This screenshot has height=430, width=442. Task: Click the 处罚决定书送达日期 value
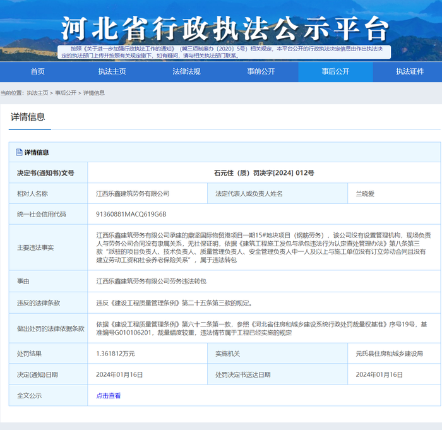click(x=379, y=374)
